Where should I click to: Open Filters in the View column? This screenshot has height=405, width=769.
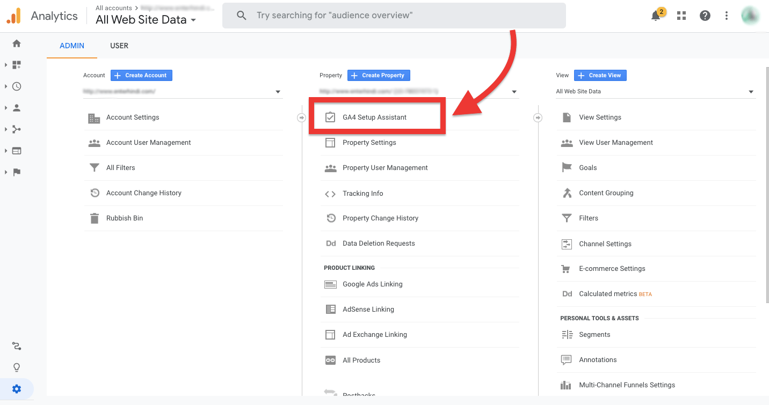tap(656, 218)
